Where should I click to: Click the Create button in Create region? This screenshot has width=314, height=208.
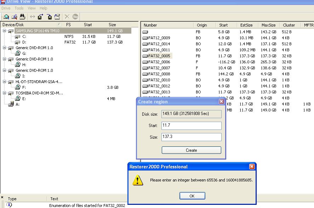point(192,150)
